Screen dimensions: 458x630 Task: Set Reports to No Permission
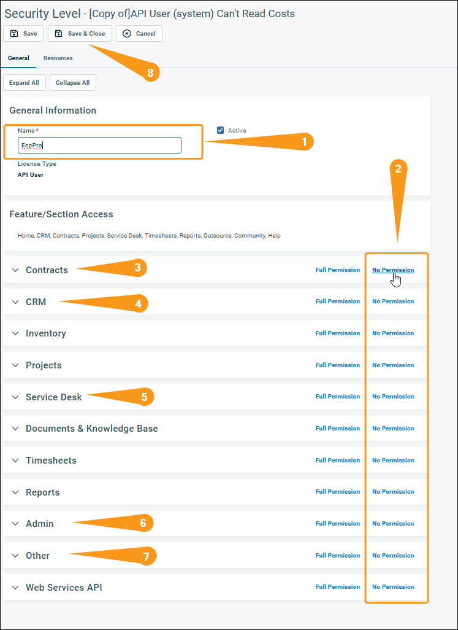coord(392,492)
